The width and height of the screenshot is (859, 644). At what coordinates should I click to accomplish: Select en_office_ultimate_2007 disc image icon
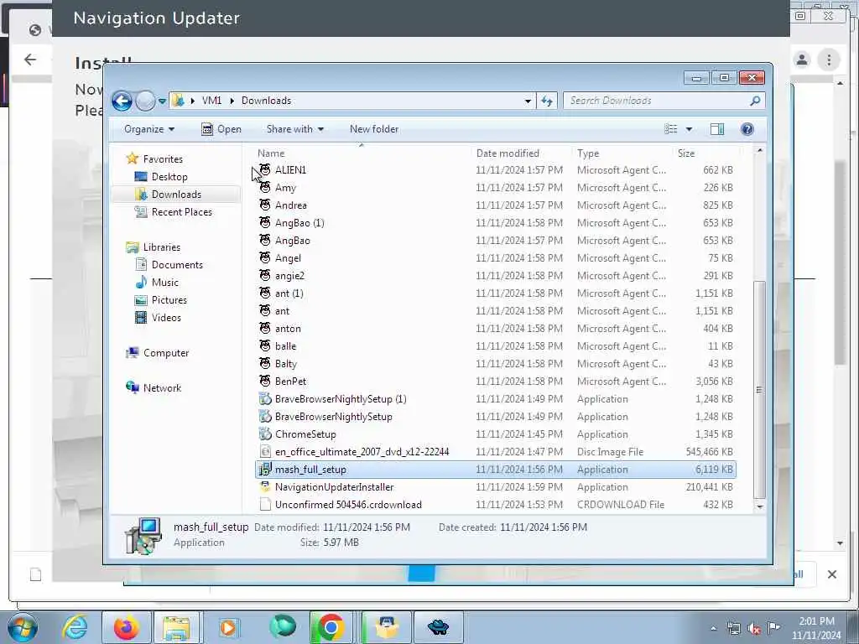pyautogui.click(x=265, y=452)
